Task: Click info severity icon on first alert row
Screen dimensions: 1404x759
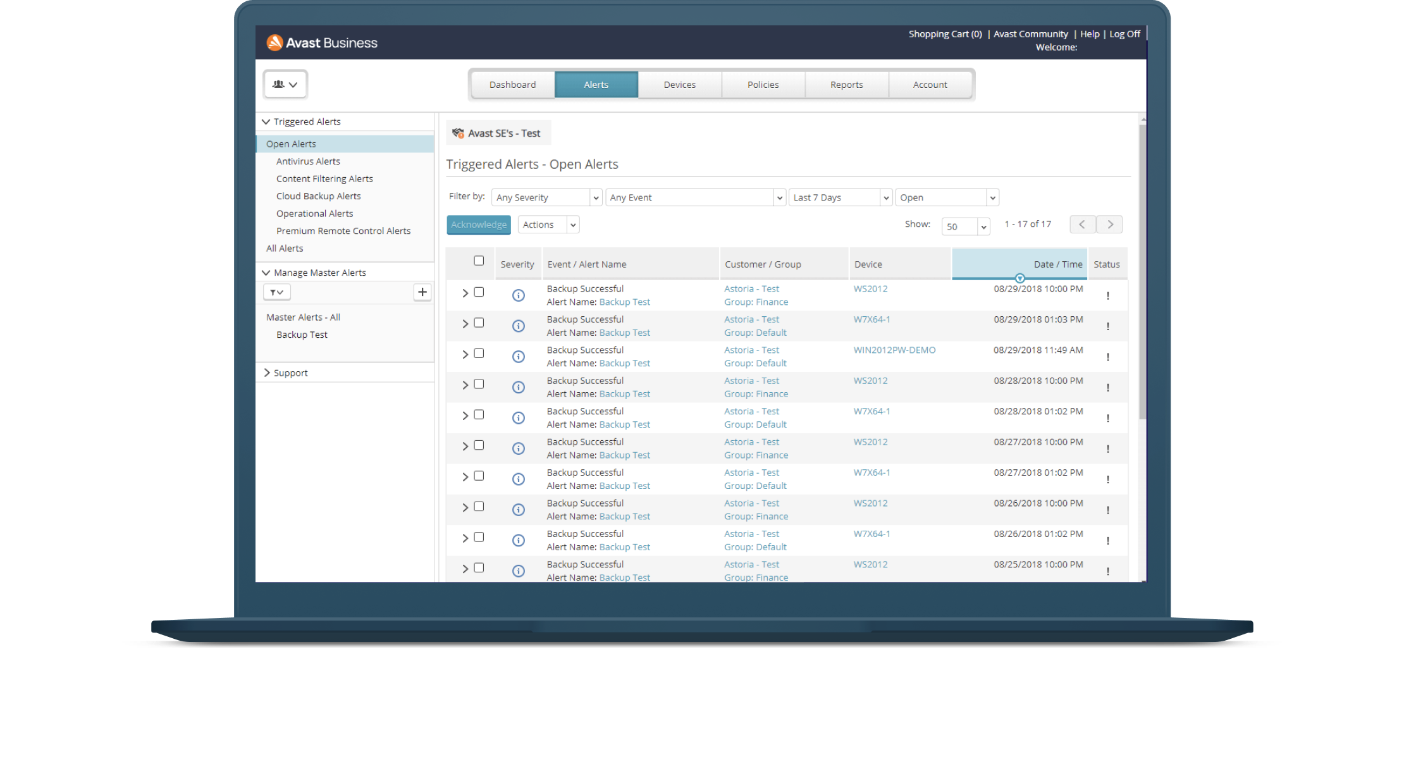Action: pos(518,295)
